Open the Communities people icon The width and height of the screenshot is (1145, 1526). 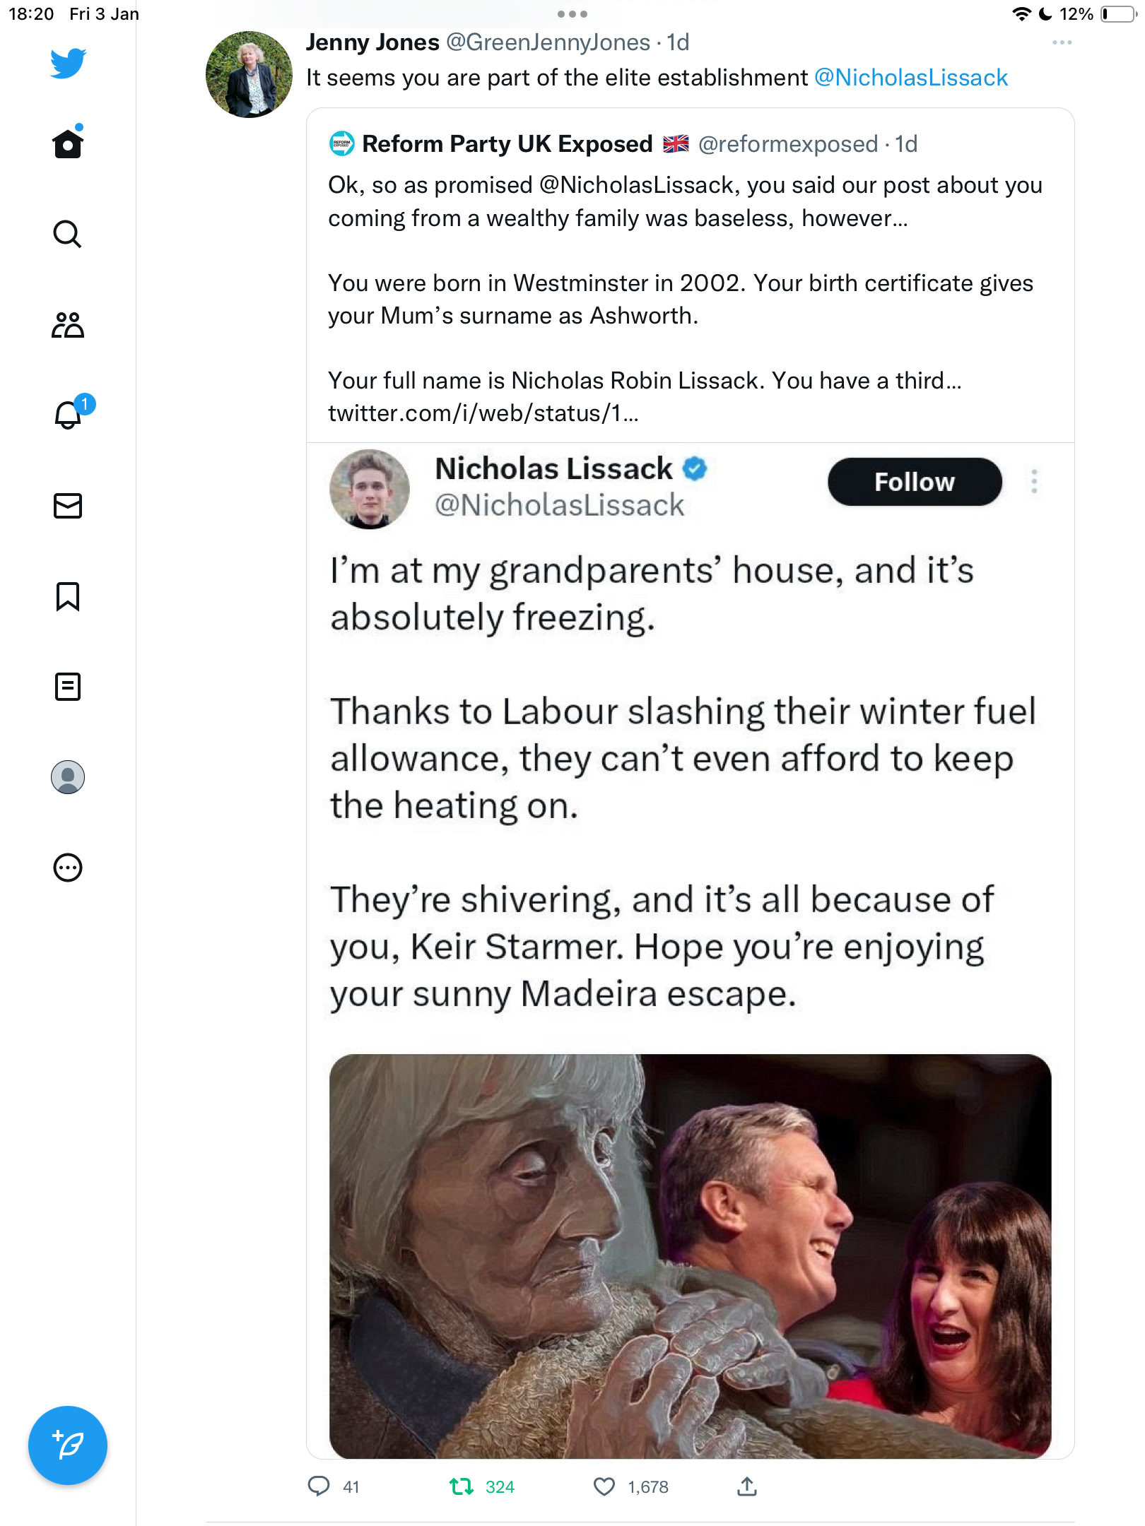pyautogui.click(x=68, y=324)
